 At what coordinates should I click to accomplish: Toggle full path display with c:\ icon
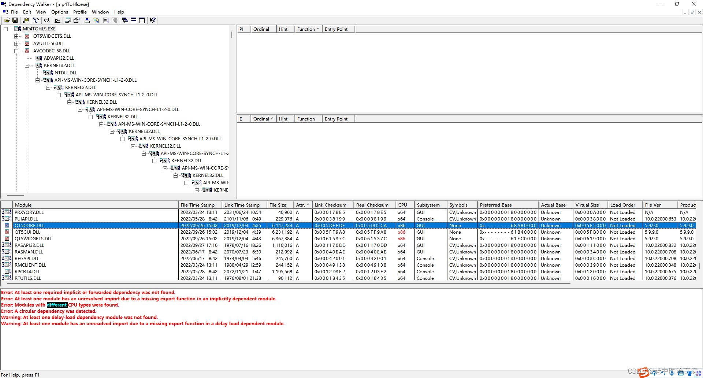(x=47, y=20)
